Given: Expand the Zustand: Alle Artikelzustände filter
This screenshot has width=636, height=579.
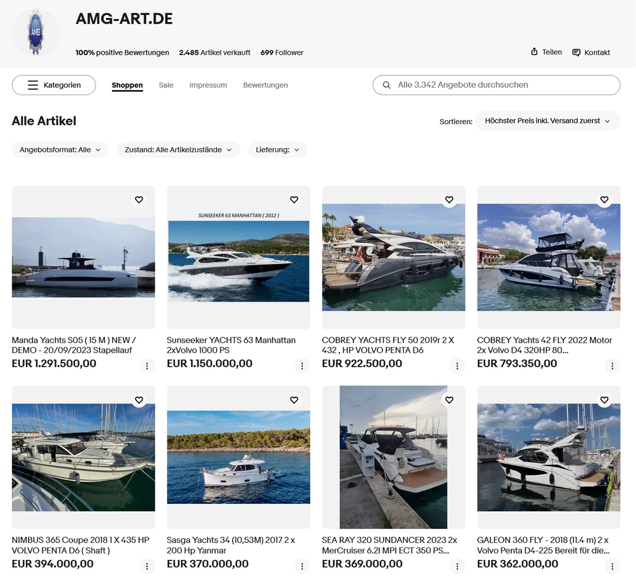Looking at the screenshot, I should pyautogui.click(x=178, y=150).
